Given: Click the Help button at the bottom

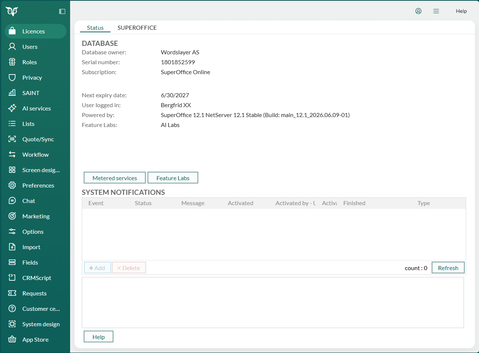Looking at the screenshot, I should click(x=98, y=337).
